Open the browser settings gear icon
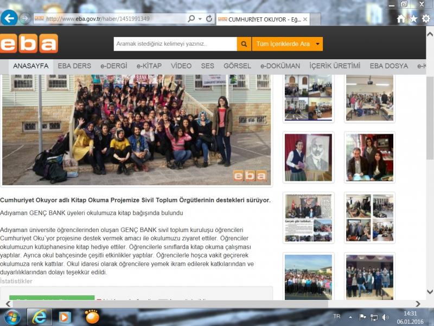The height and width of the screenshot is (326, 434). 426,19
